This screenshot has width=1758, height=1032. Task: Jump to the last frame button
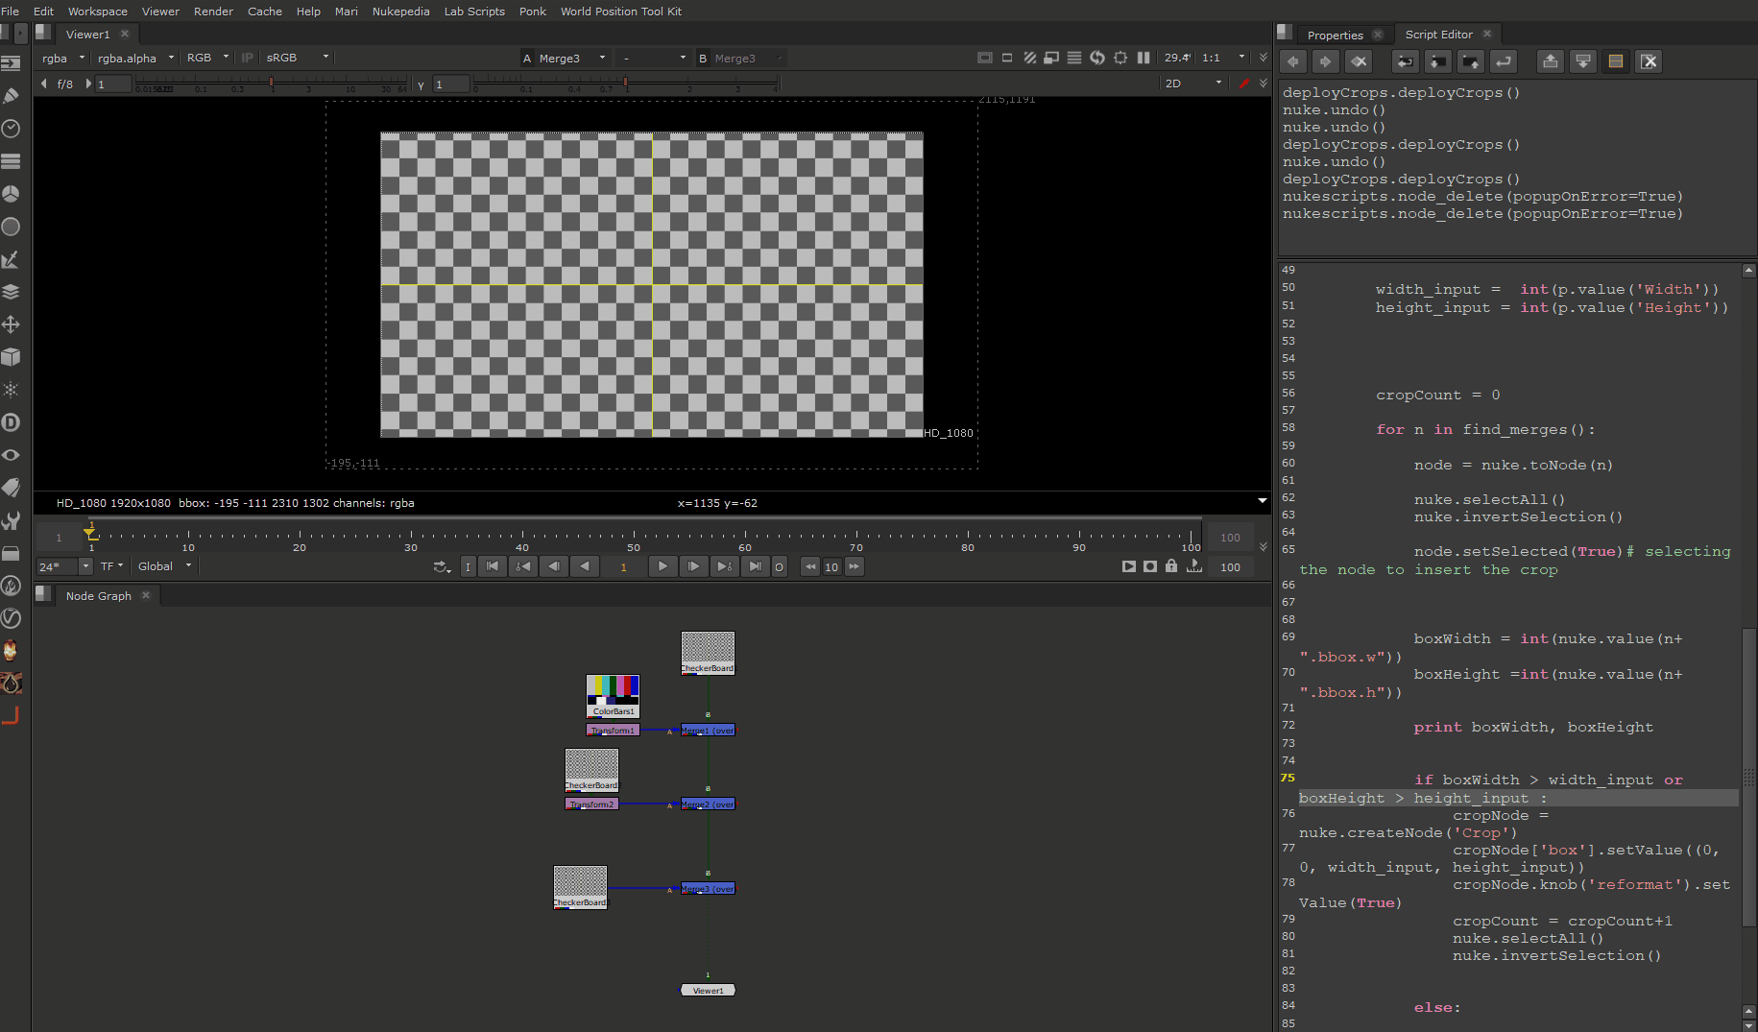tap(756, 566)
